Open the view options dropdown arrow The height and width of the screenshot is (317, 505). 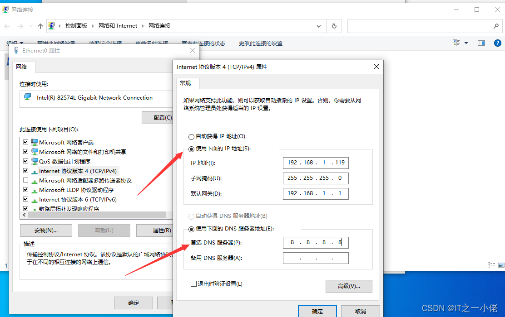pyautogui.click(x=466, y=43)
